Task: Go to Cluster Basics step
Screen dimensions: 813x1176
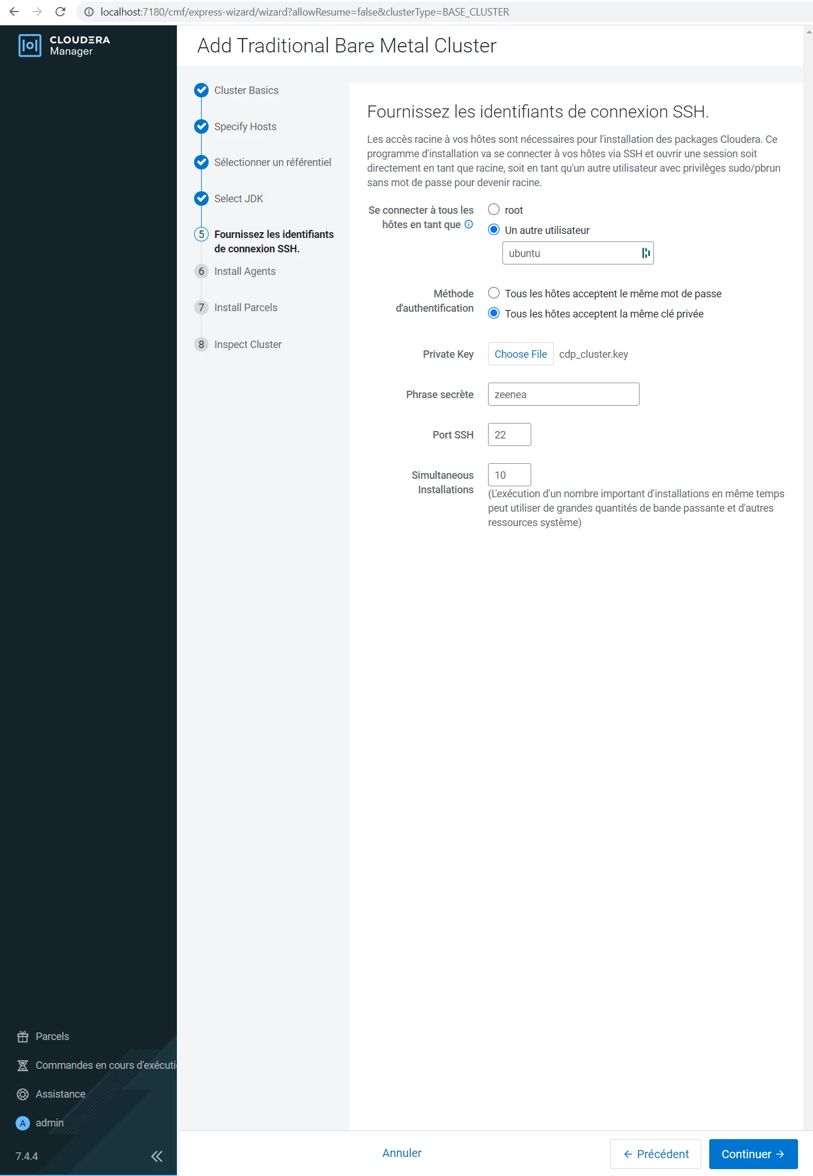Action: point(246,90)
